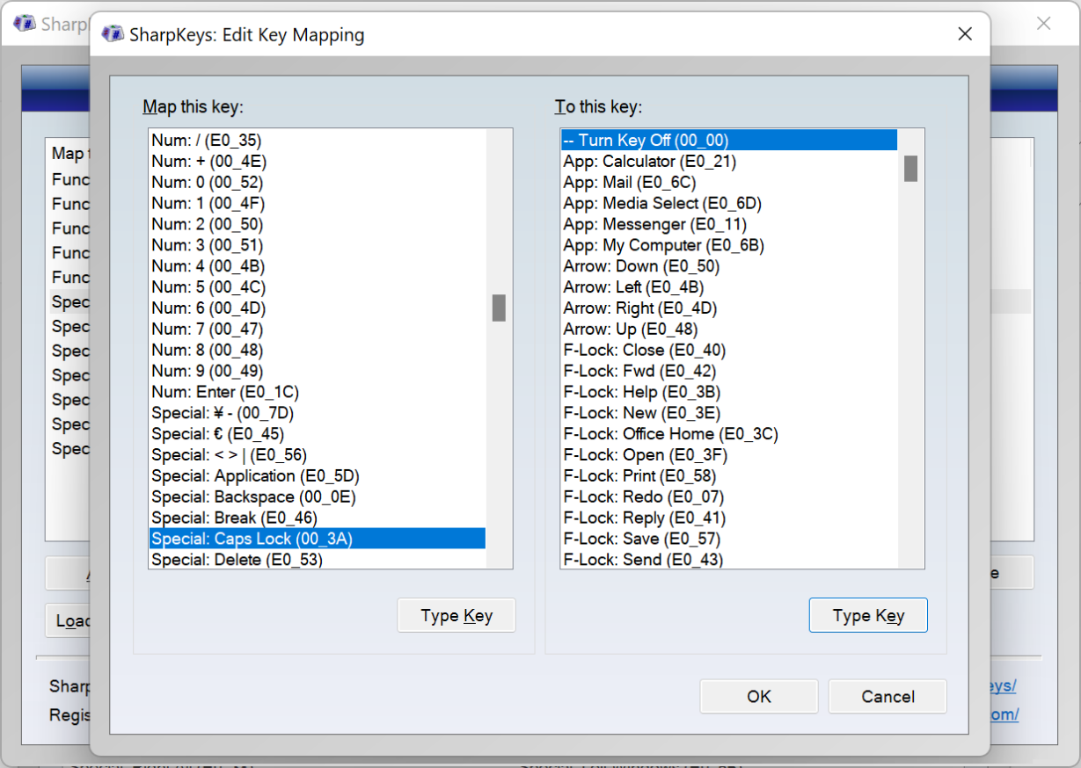Cancel the key mapping edit
Image resolution: width=1081 pixels, height=768 pixels.
[x=887, y=696]
